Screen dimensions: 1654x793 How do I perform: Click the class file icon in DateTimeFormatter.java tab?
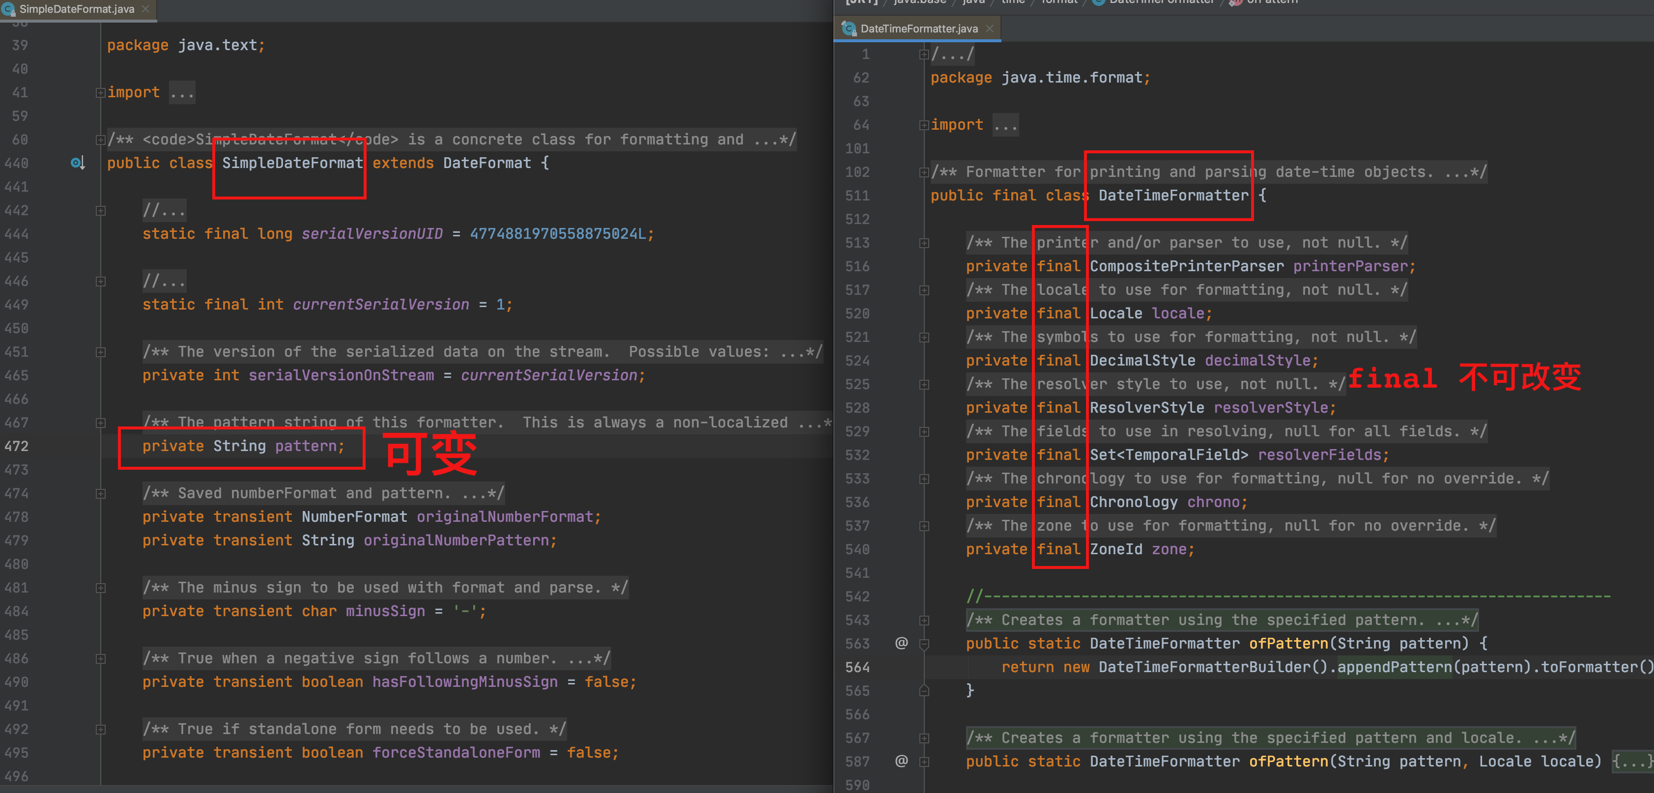click(849, 28)
